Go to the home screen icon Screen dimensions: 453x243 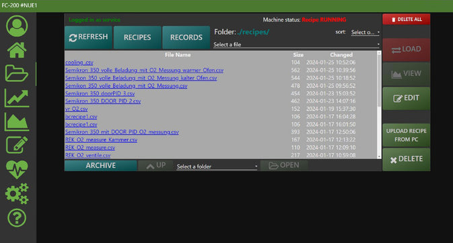click(x=17, y=50)
